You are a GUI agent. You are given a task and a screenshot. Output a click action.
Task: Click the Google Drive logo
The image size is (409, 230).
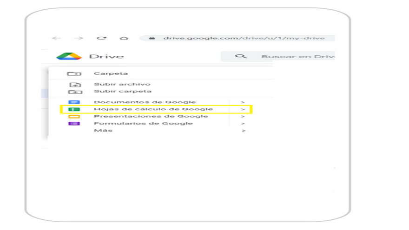point(69,56)
